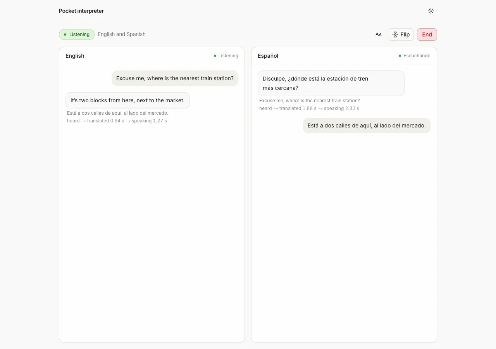Select the 'It's two blocks from here' bubble
This screenshot has height=349, width=496.
pyautogui.click(x=127, y=100)
